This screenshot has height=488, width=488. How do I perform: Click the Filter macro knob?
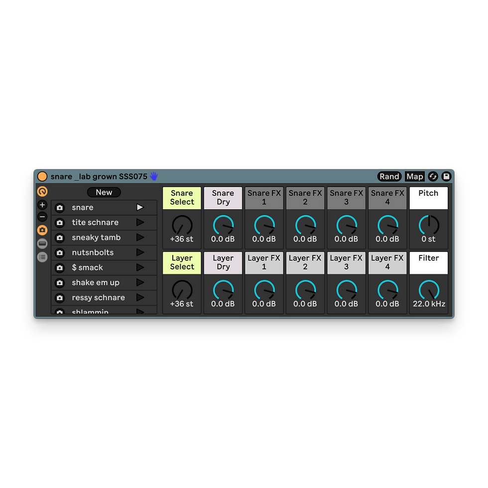click(429, 290)
